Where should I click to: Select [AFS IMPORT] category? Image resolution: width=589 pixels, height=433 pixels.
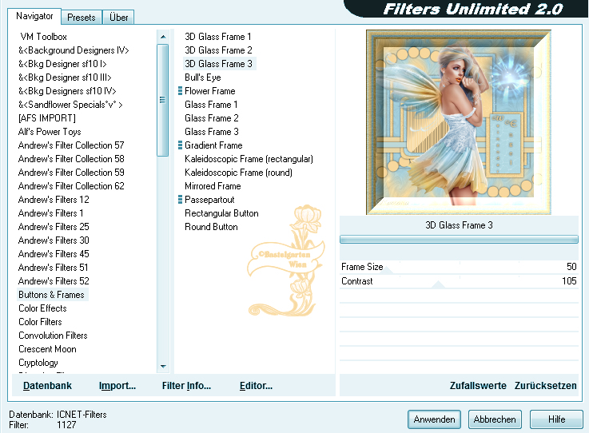pos(47,118)
